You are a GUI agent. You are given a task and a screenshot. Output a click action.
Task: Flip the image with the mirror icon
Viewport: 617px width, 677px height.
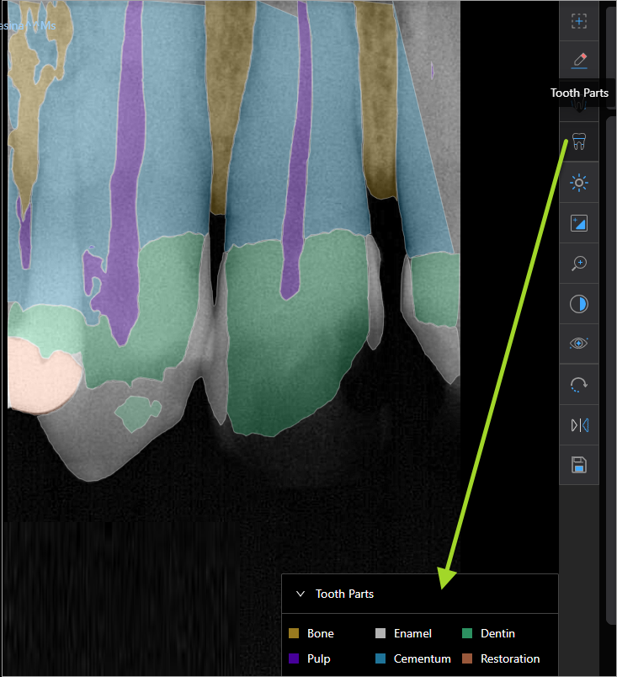pos(579,425)
